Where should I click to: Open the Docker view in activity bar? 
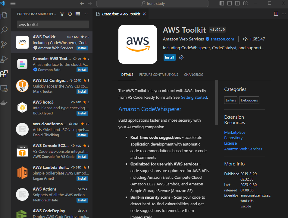[4, 103]
